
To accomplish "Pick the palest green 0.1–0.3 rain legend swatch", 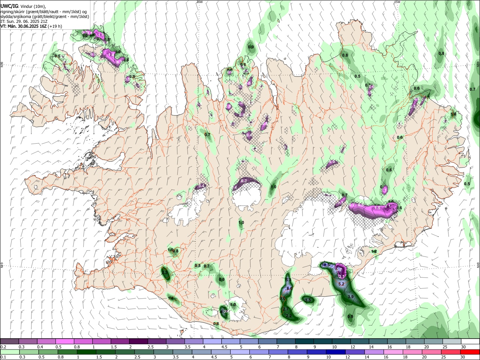I will coord(10,352).
